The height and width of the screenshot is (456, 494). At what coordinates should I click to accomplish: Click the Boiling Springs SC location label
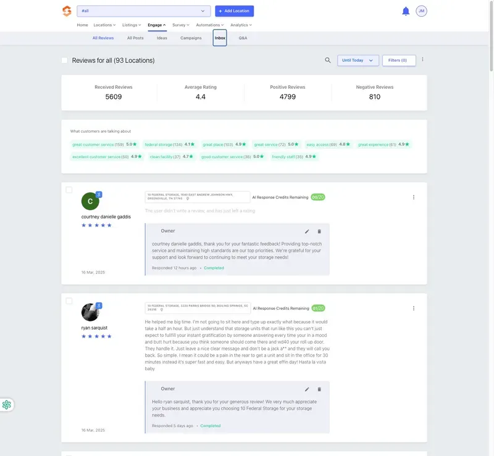(x=198, y=308)
